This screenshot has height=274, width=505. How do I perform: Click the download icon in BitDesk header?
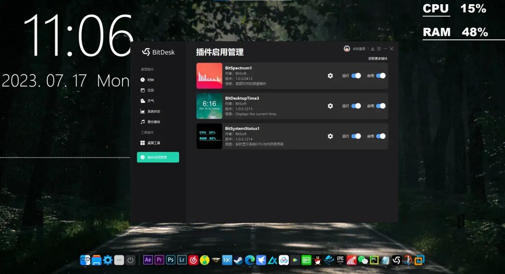coord(372,49)
